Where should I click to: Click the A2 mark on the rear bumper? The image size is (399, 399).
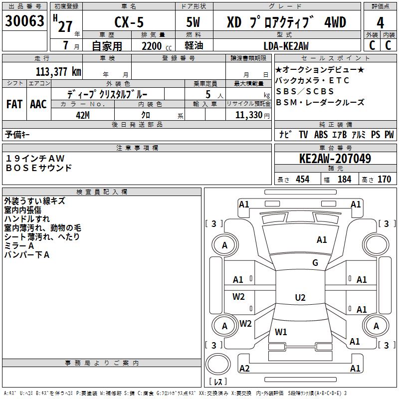click(244, 368)
